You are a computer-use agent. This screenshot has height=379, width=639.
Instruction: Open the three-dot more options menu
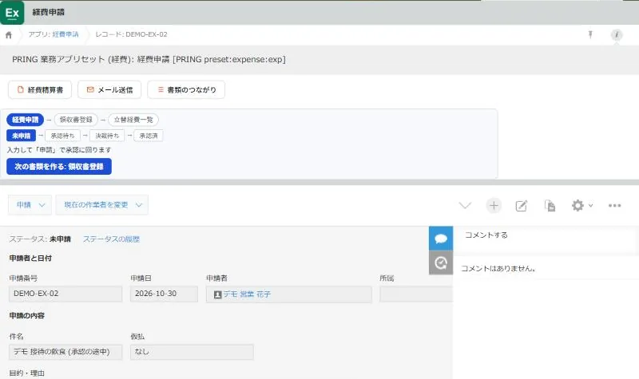(x=614, y=206)
